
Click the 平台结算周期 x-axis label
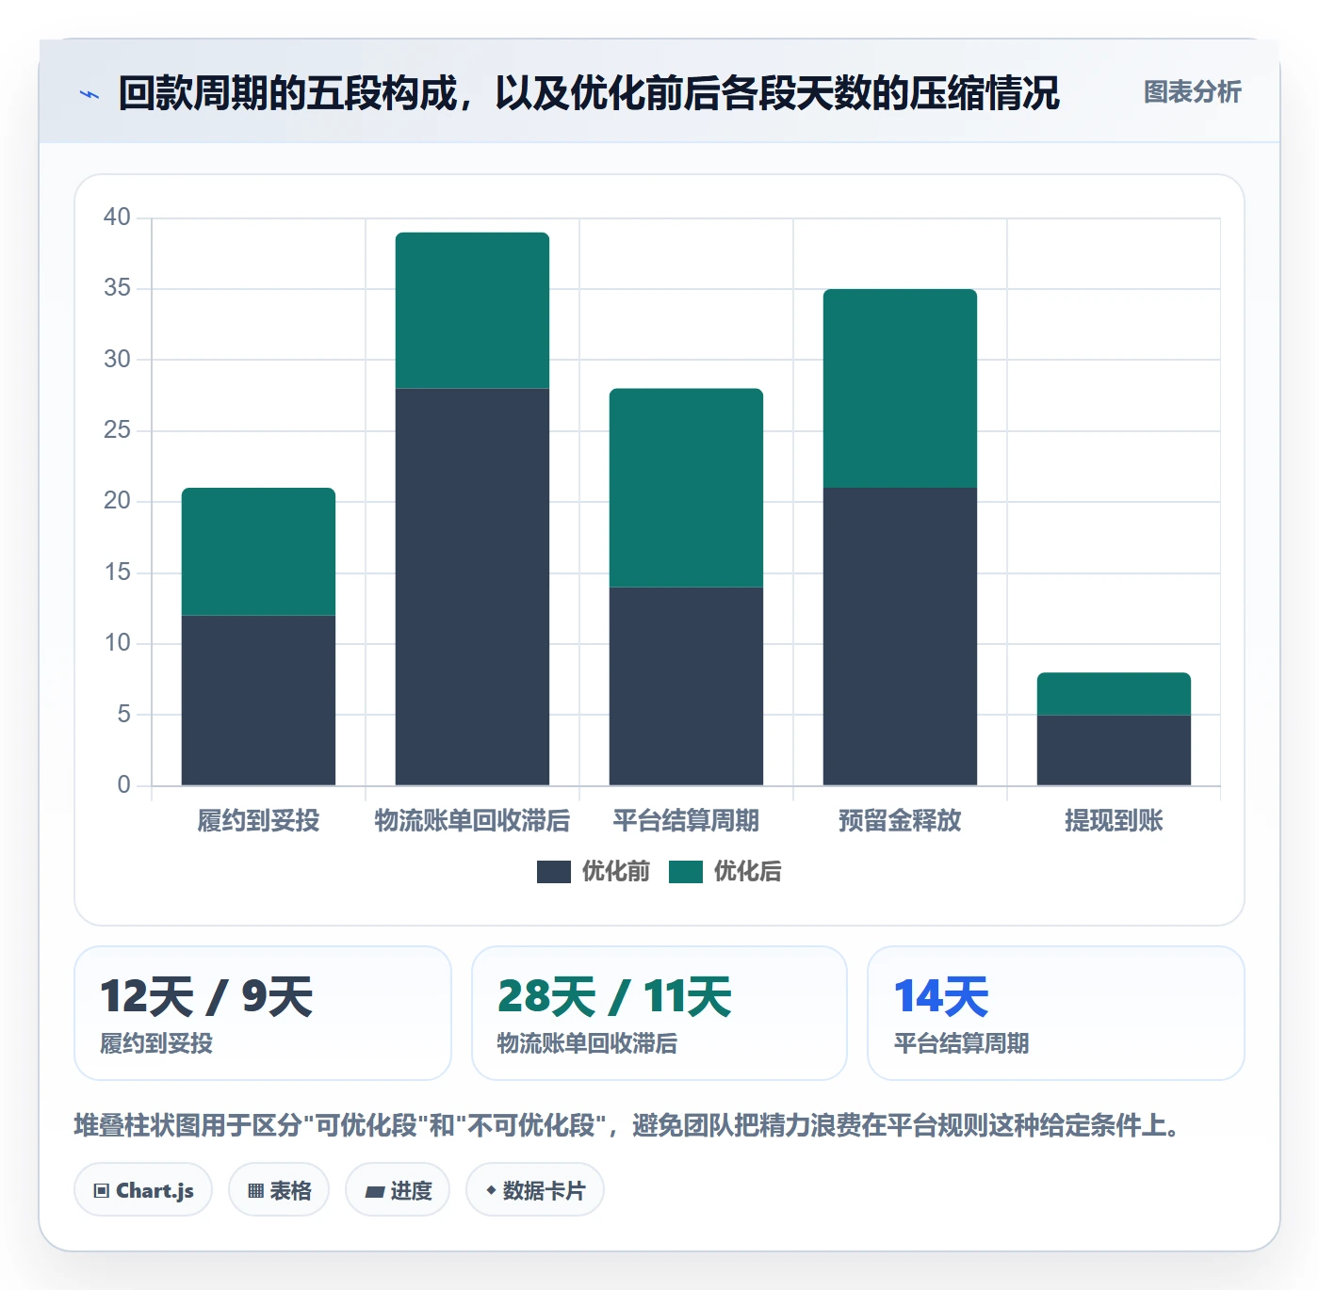click(686, 821)
